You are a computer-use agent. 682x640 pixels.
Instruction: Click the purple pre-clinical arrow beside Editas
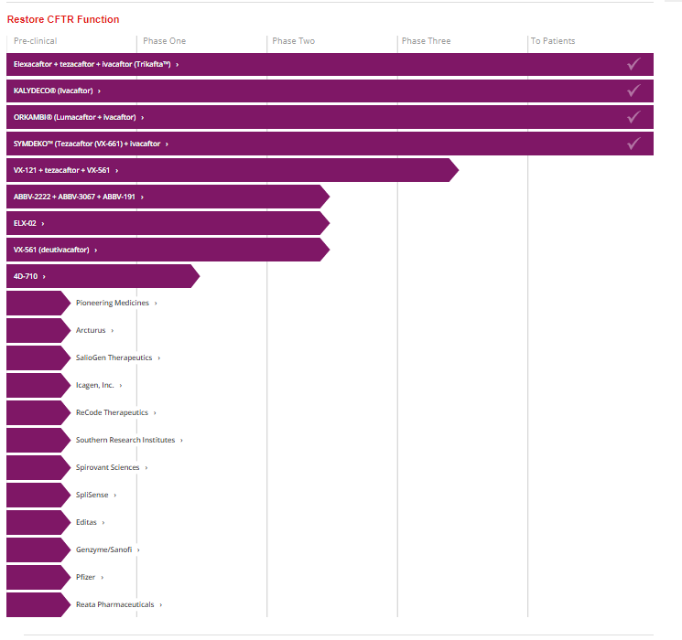pyautogui.click(x=38, y=522)
